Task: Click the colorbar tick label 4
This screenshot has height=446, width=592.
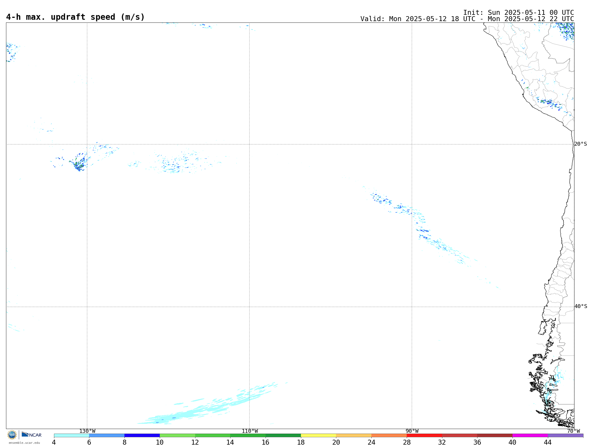Action: pyautogui.click(x=54, y=442)
